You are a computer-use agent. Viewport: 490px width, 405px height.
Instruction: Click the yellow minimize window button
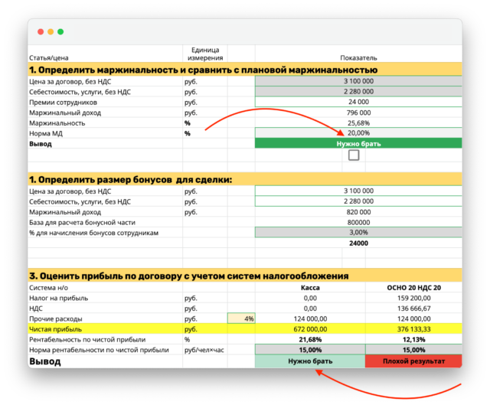pyautogui.click(x=51, y=31)
